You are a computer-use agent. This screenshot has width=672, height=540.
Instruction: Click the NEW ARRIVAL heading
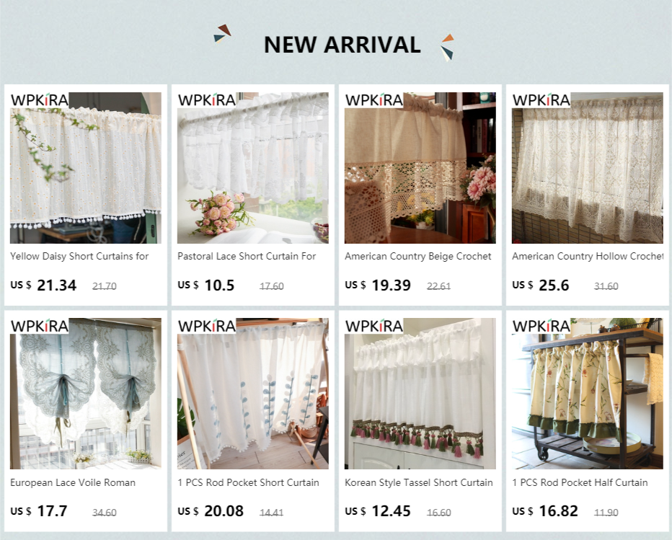pos(342,45)
